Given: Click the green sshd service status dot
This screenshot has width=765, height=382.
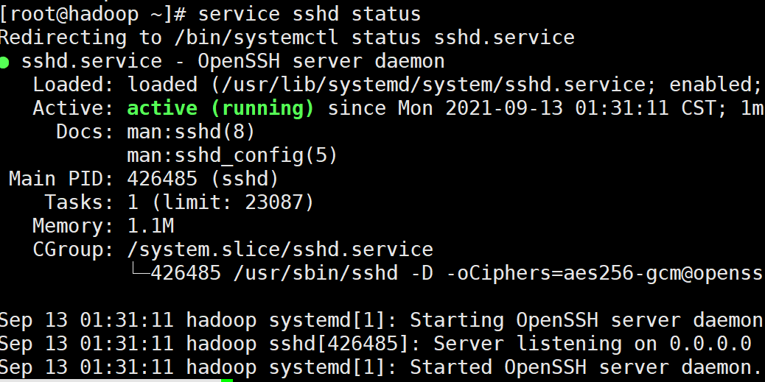Looking at the screenshot, I should click(4, 63).
